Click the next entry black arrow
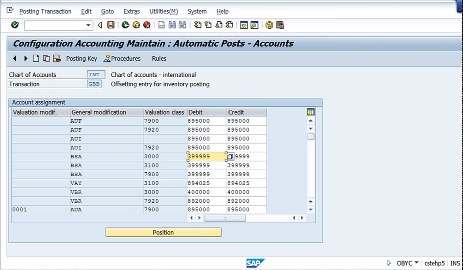Viewport: 463px width, 270px height. (x=26, y=58)
